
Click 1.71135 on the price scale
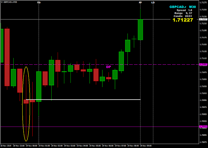(x=203, y=51)
